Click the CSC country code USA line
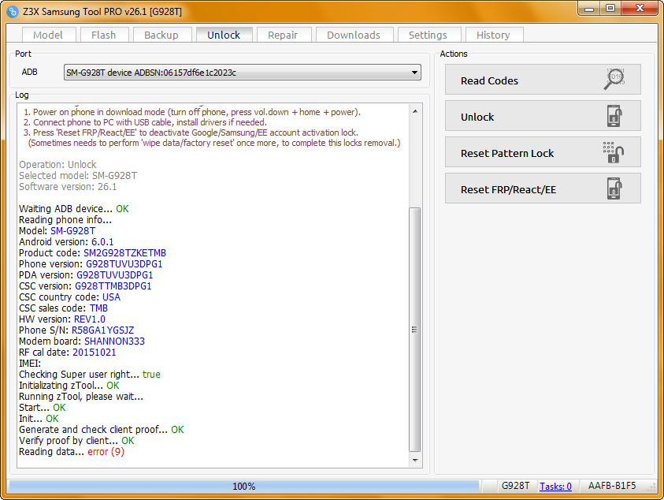664x500 pixels. pos(70,297)
